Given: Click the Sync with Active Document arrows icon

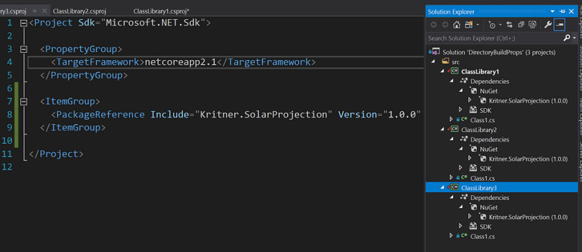Looking at the screenshot, I should pos(510,25).
